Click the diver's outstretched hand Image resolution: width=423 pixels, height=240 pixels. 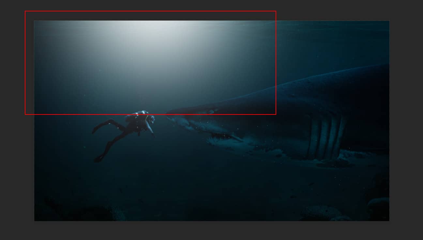[154, 136]
